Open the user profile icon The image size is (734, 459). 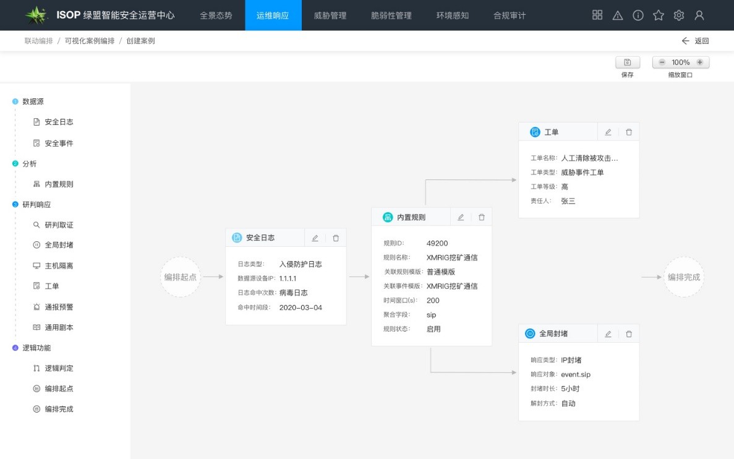pos(699,15)
